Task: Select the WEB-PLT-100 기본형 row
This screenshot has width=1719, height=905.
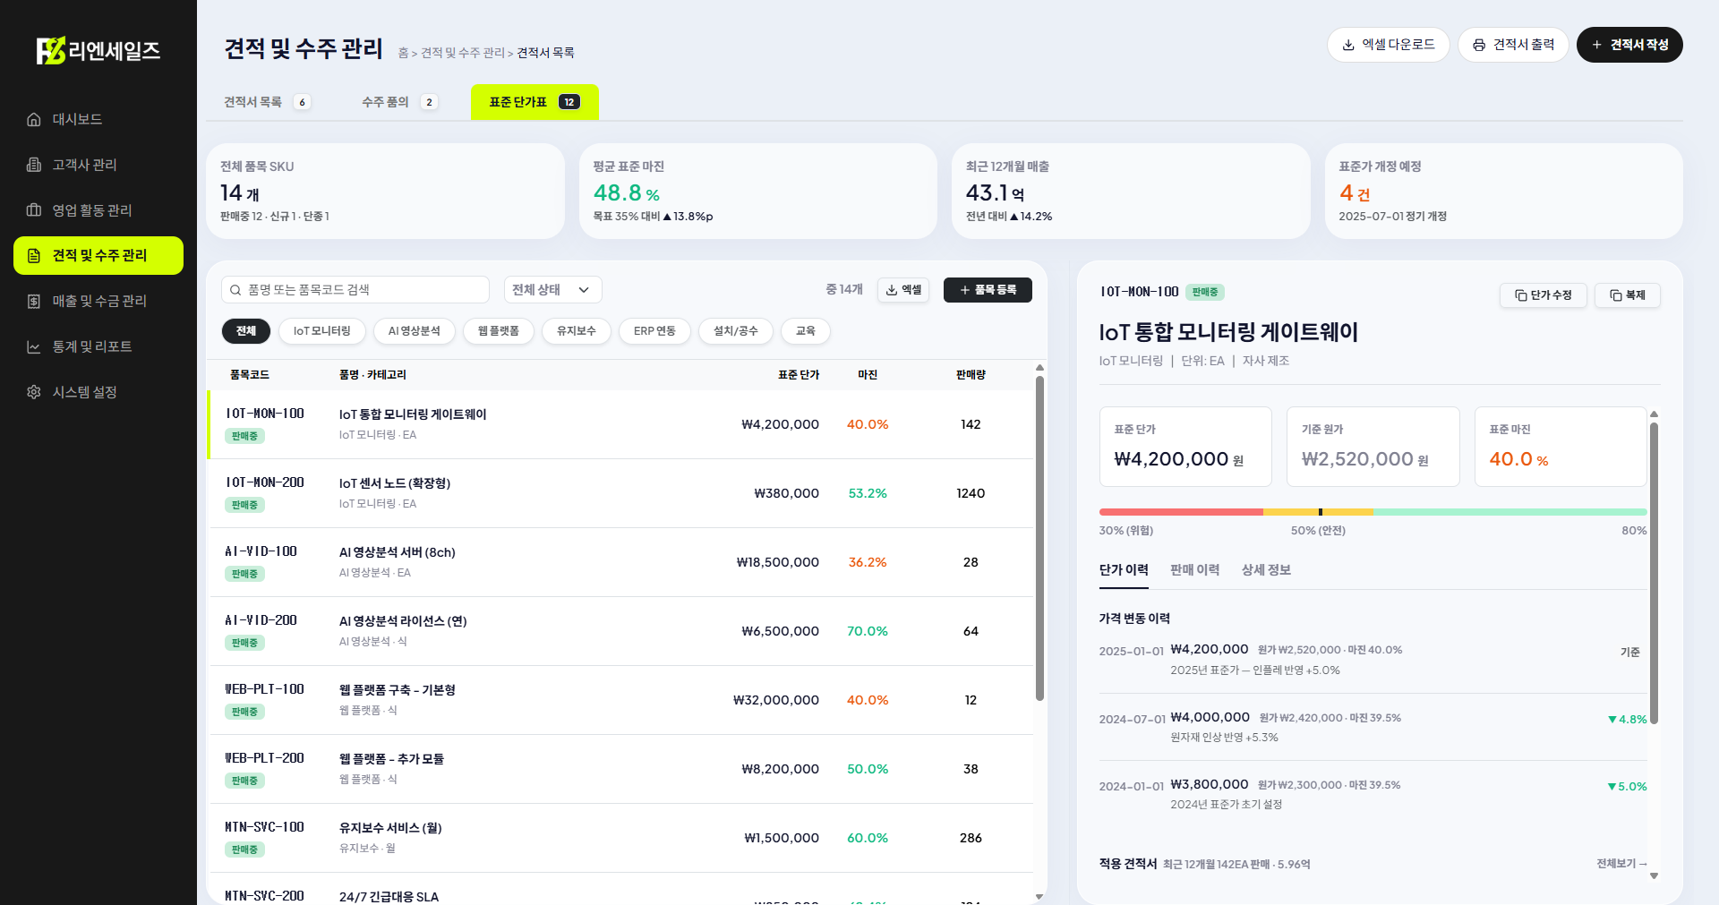Action: tap(620, 700)
